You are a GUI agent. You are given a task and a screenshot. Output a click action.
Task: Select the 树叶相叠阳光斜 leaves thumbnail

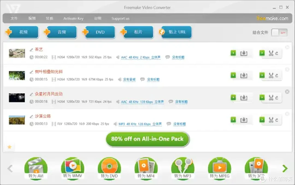[17, 76]
